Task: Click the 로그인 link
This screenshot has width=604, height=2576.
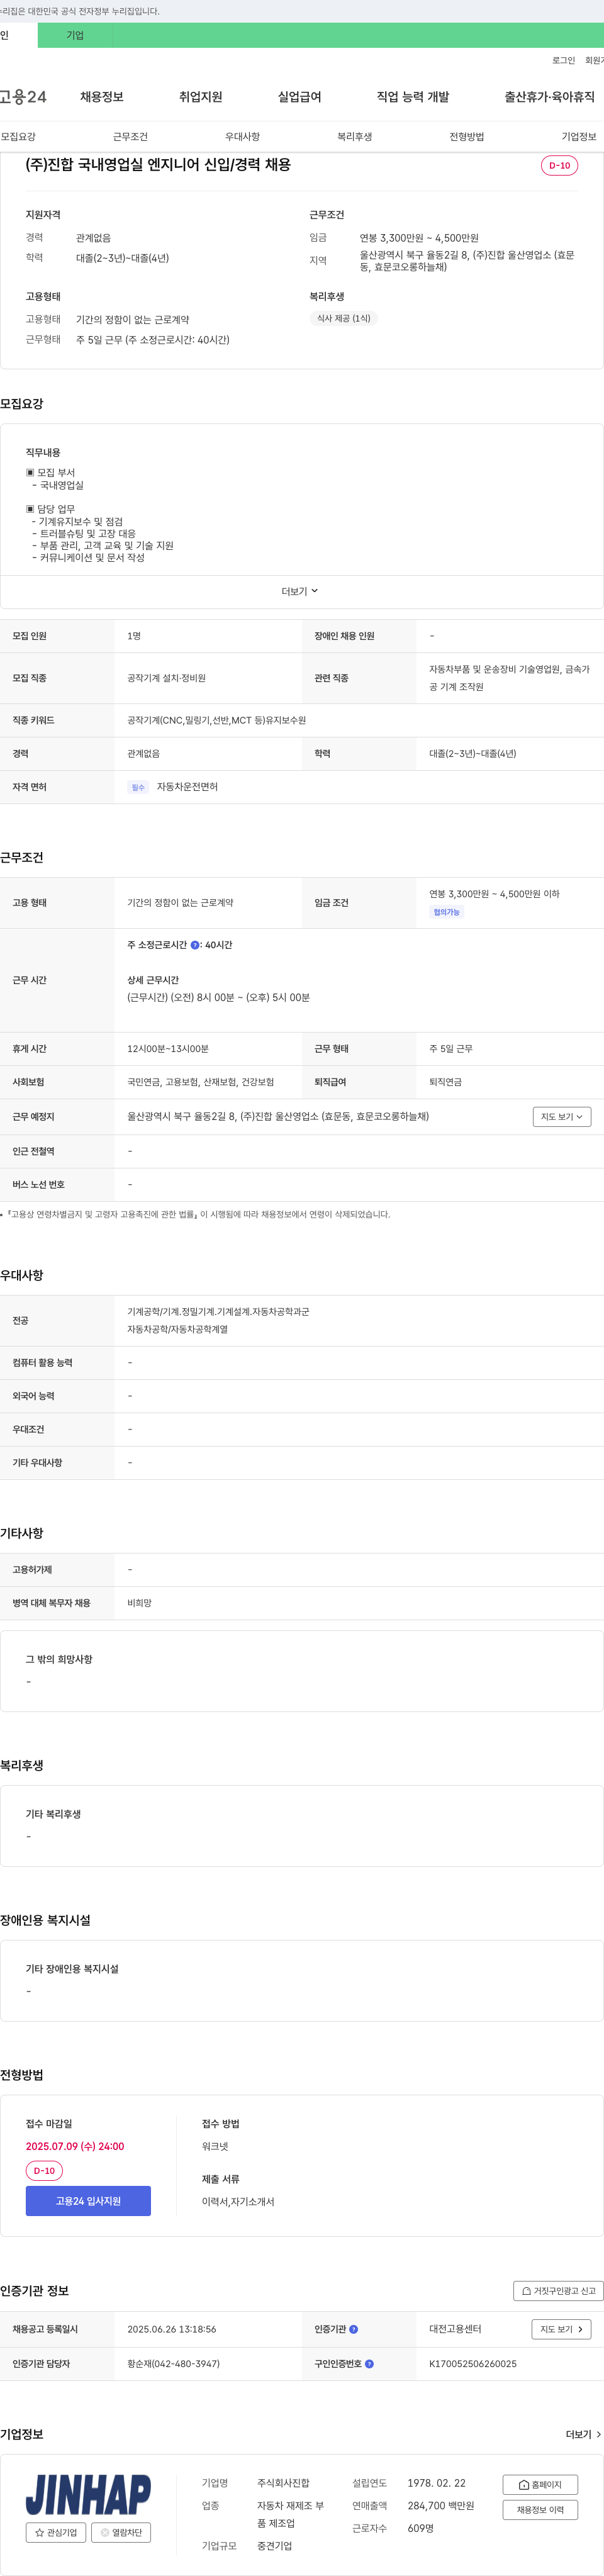Action: point(563,61)
